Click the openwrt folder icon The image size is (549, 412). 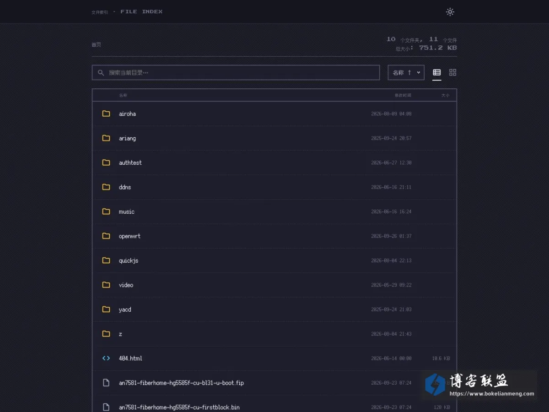106,236
